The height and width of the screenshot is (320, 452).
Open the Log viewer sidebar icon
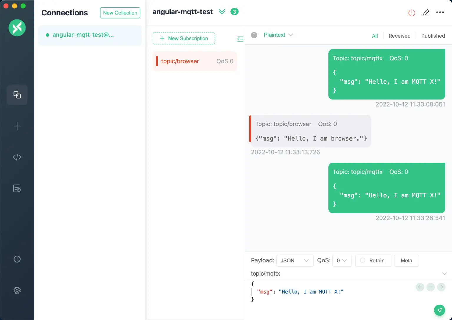(x=17, y=188)
